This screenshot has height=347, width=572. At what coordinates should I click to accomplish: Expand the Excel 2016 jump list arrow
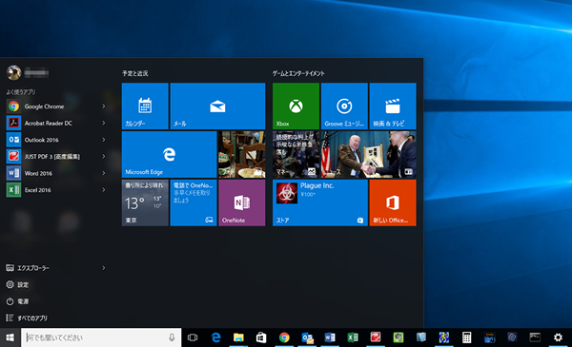tap(104, 190)
